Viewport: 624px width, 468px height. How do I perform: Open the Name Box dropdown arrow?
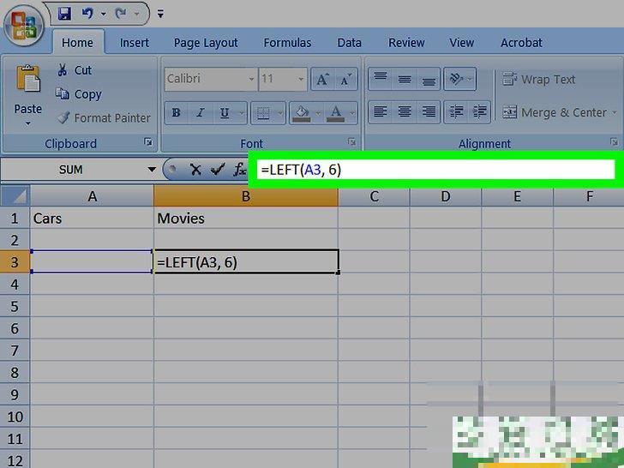coord(152,170)
